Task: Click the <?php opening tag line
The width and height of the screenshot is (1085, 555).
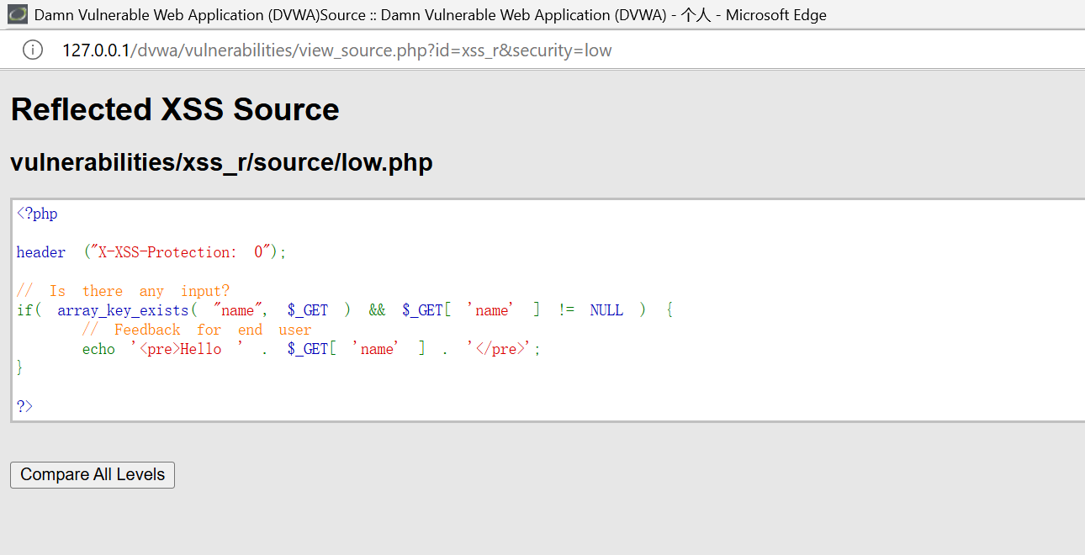Action: (37, 214)
